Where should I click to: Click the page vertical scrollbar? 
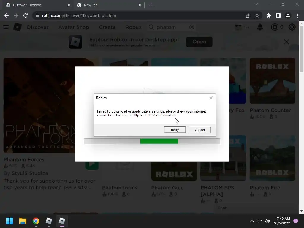pos(301,49)
